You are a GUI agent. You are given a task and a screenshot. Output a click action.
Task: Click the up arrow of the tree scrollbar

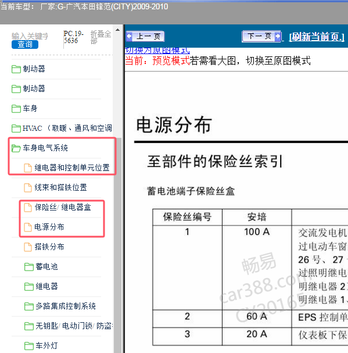117,30
